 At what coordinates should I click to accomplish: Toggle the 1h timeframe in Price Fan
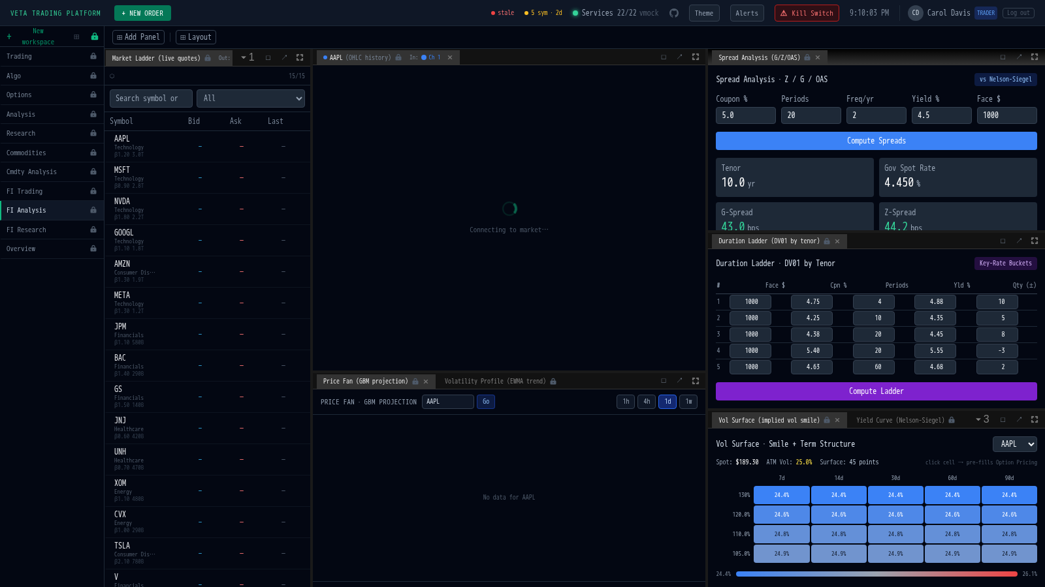(x=626, y=402)
